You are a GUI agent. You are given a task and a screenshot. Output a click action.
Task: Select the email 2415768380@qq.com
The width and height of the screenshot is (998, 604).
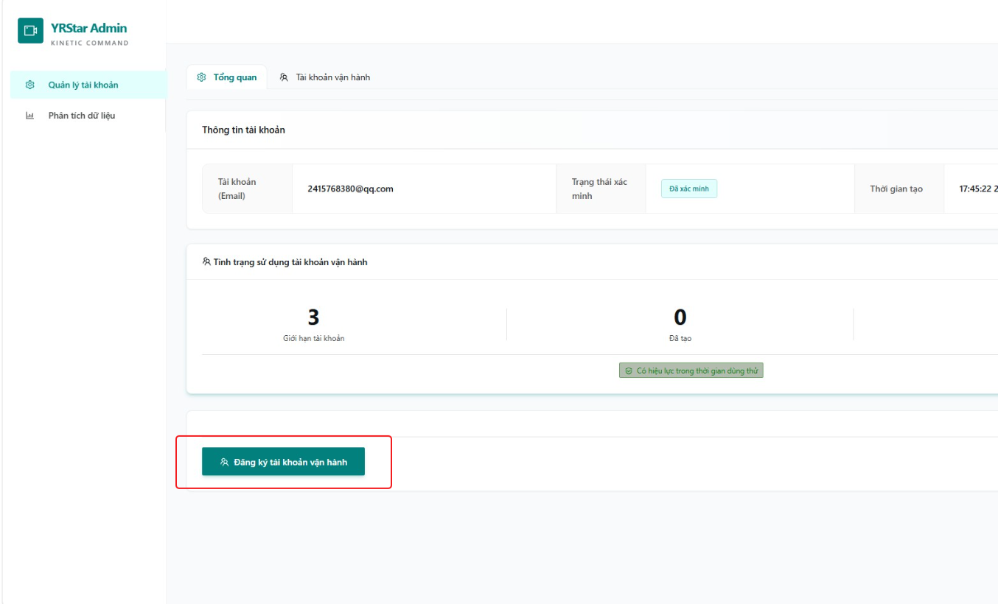pos(351,189)
